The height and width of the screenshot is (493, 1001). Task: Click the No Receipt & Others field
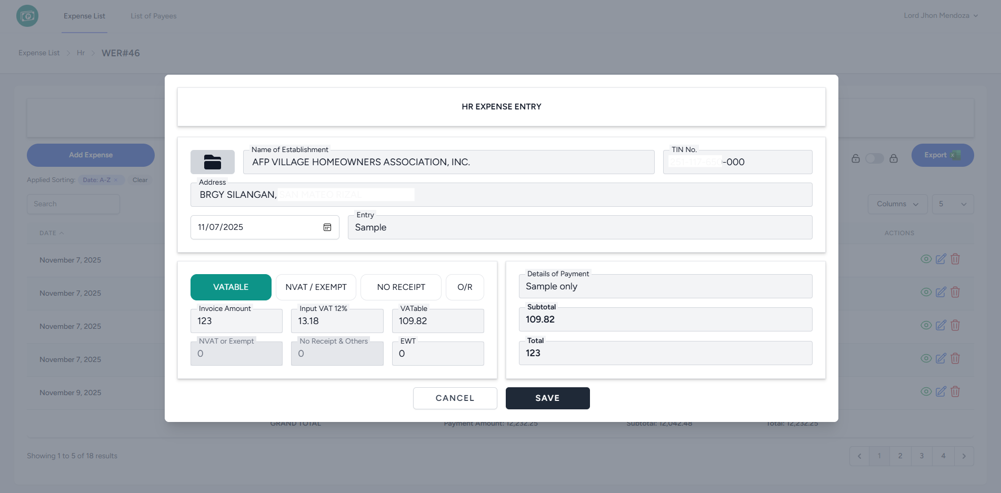click(337, 354)
